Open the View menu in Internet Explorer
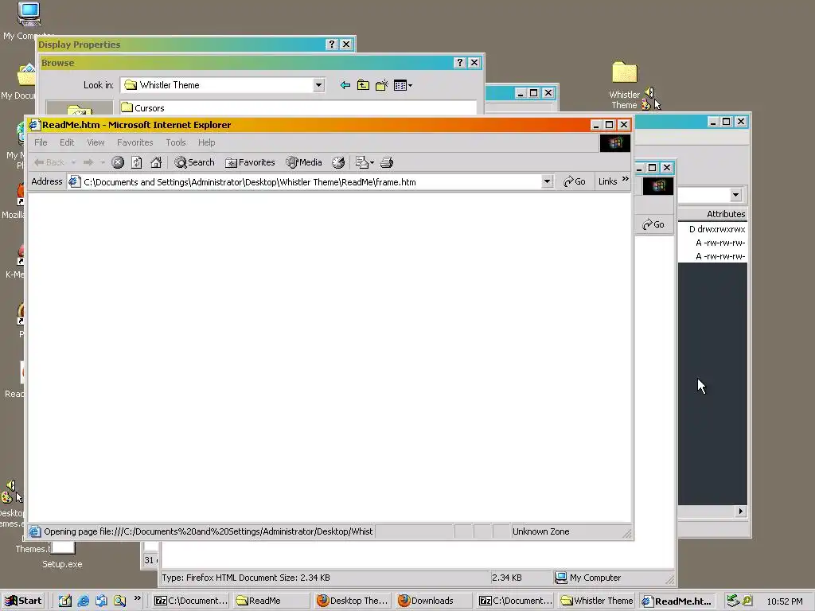This screenshot has width=815, height=611. point(96,142)
